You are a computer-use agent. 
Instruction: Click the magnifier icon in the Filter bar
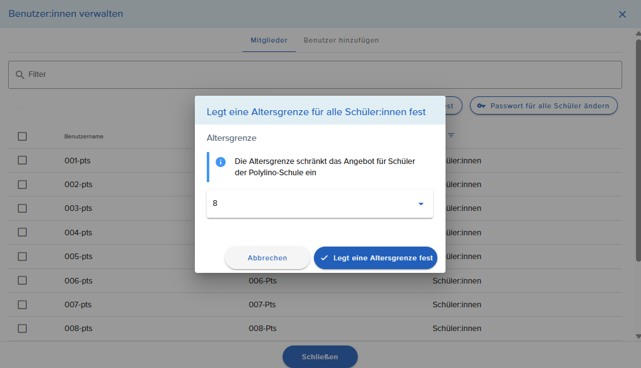click(20, 74)
